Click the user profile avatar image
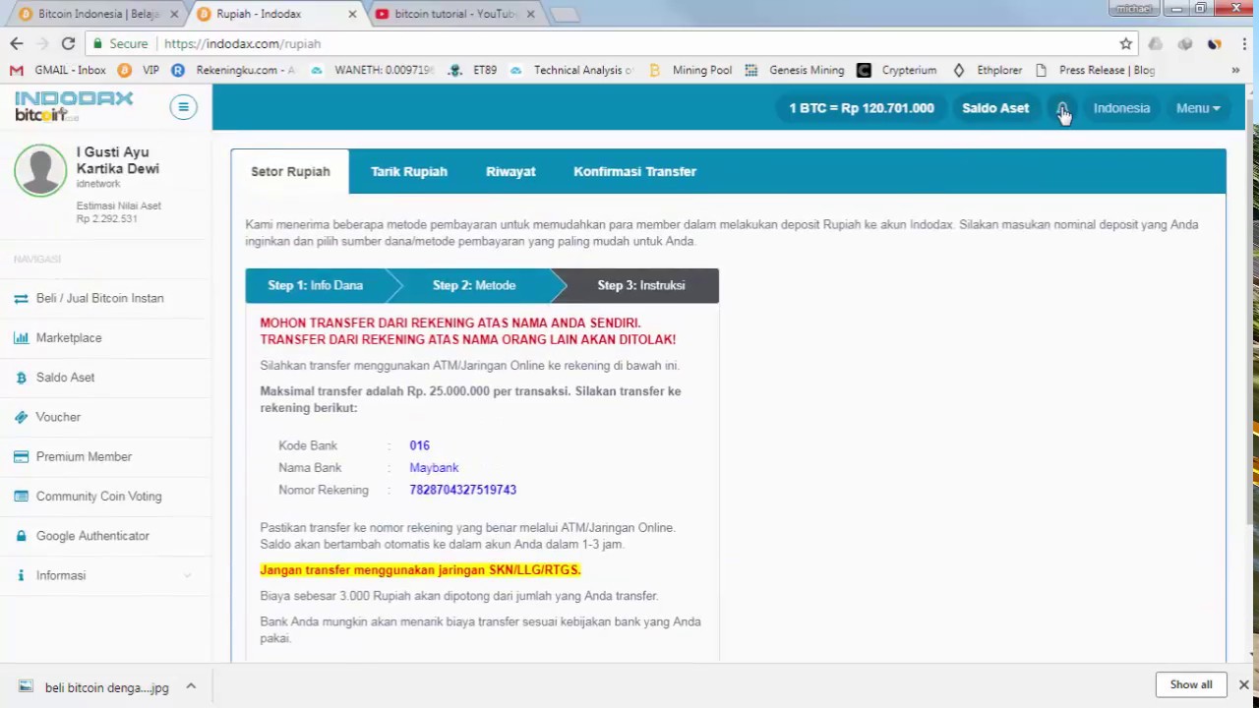Image resolution: width=1259 pixels, height=708 pixels. coord(40,170)
